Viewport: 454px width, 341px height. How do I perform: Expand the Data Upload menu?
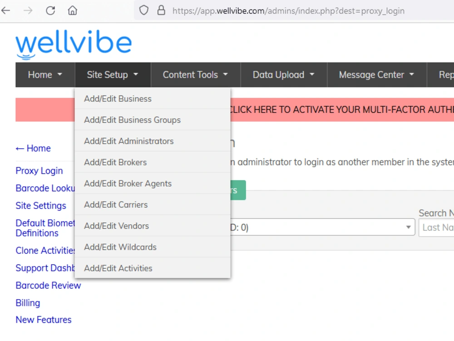pyautogui.click(x=284, y=75)
